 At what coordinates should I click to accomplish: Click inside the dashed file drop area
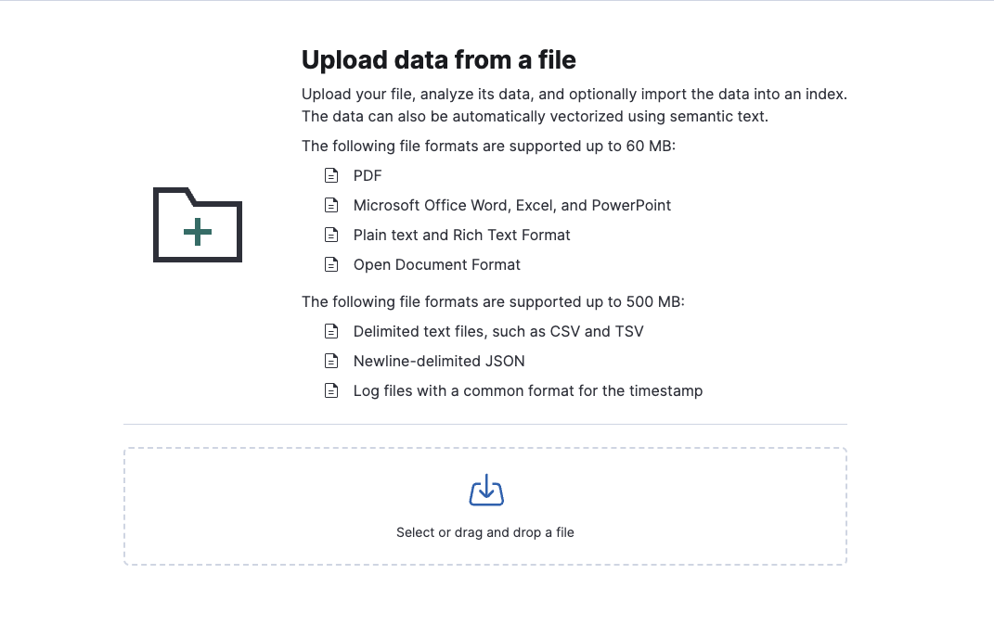click(485, 505)
